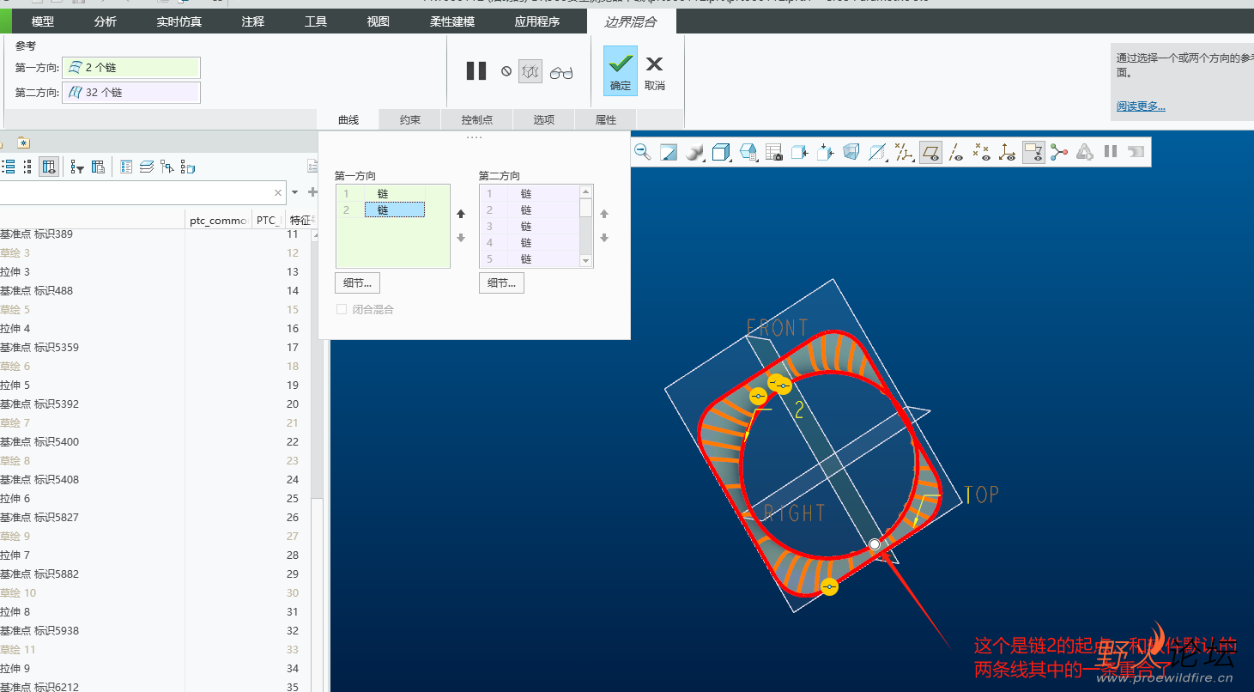Pause the boundary blend feature tool

(476, 71)
